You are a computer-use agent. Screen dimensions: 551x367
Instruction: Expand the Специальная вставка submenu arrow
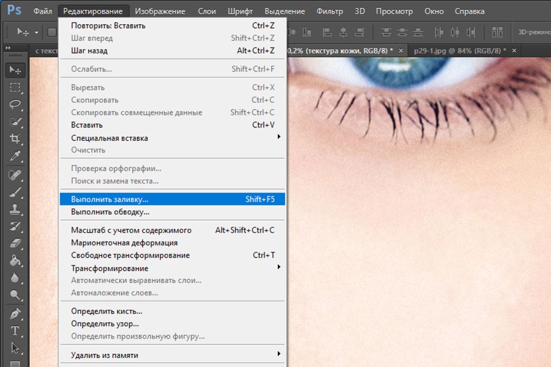[279, 136]
